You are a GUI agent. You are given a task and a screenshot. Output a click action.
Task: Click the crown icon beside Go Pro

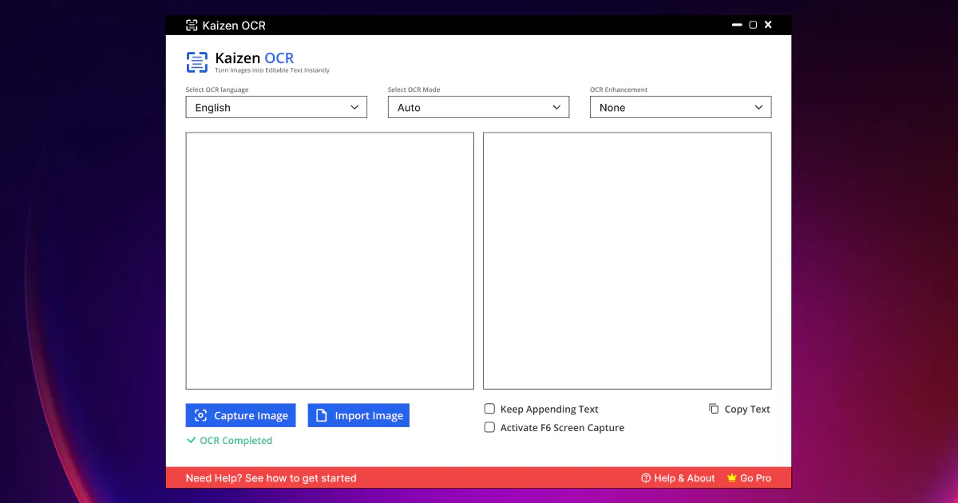click(x=731, y=478)
